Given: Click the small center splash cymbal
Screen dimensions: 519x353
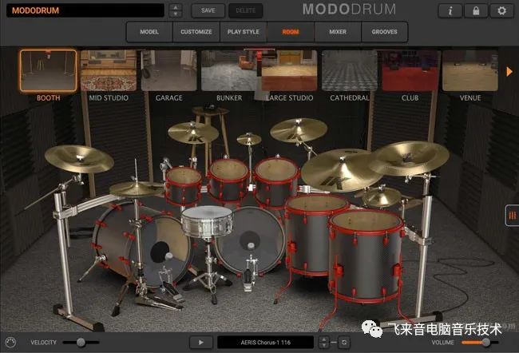Looking at the screenshot, I should click(x=249, y=140).
